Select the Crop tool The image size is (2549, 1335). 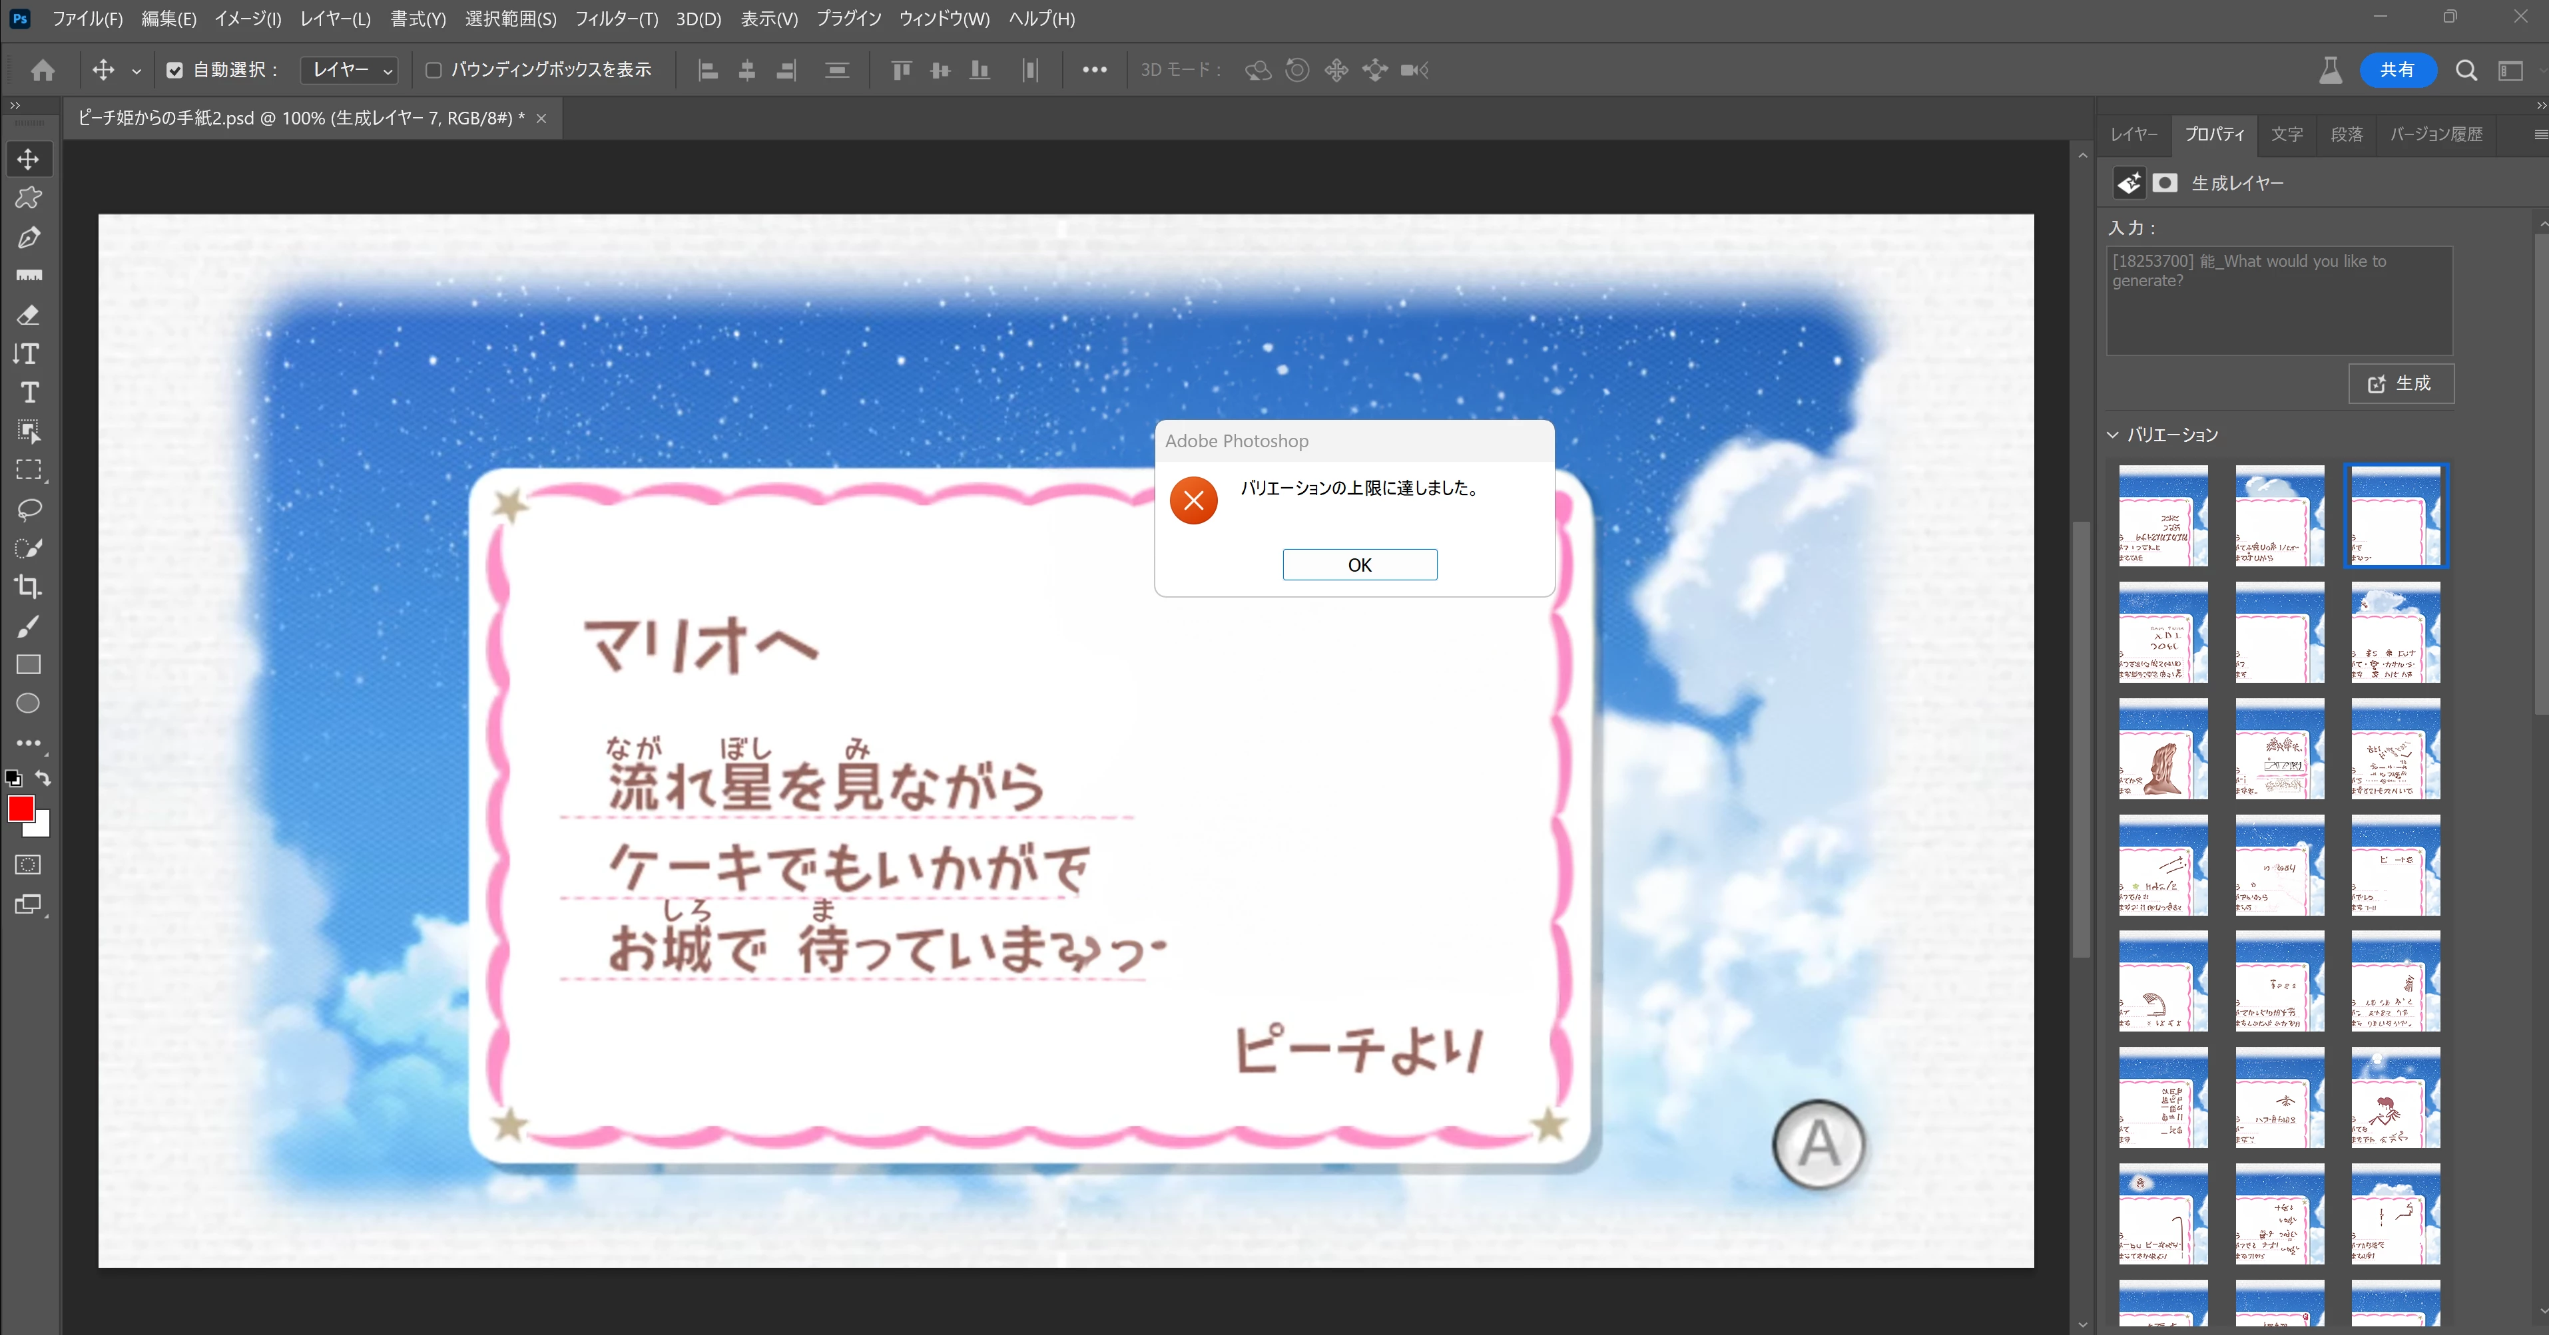click(x=29, y=586)
